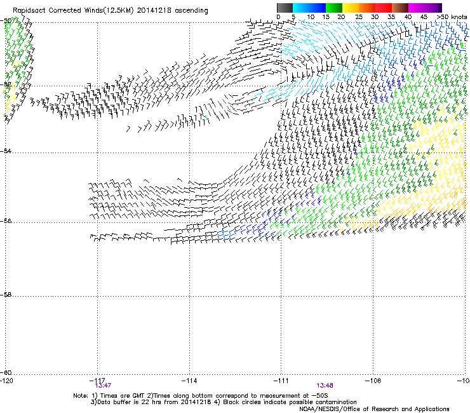
Task: Click the yellow 20-25 knots legend swatch
Action: [x=351, y=8]
